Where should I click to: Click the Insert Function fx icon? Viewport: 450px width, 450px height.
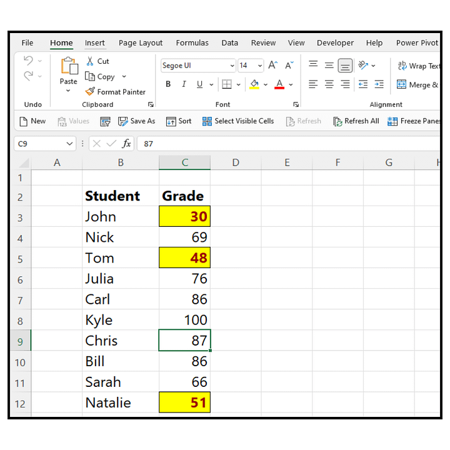tap(126, 143)
